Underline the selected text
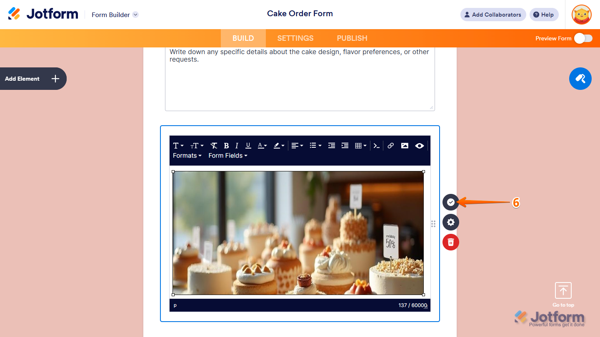600x337 pixels. pyautogui.click(x=248, y=145)
